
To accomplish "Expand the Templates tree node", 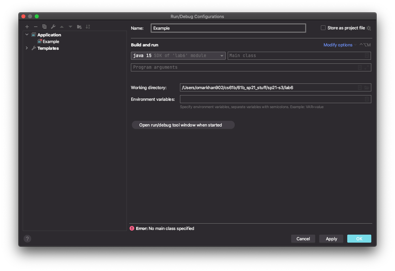I will tap(27, 48).
